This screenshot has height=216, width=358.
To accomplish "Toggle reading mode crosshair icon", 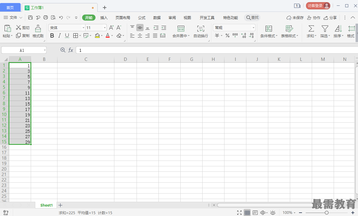I will pyautogui.click(x=263, y=213).
